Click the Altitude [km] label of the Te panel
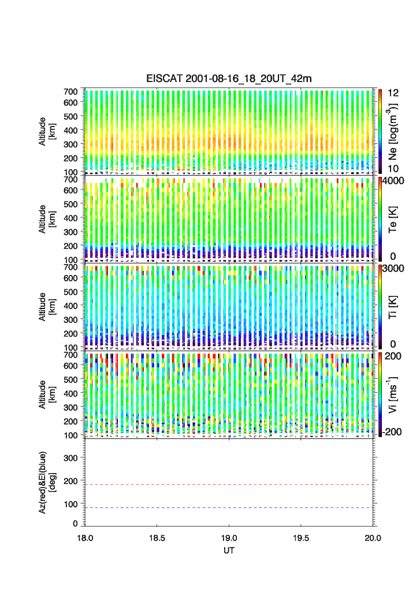Image resolution: width=409 pixels, height=614 pixels. (x=47, y=219)
